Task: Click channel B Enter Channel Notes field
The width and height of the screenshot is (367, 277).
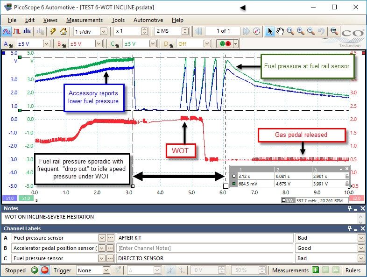Action: (205, 248)
